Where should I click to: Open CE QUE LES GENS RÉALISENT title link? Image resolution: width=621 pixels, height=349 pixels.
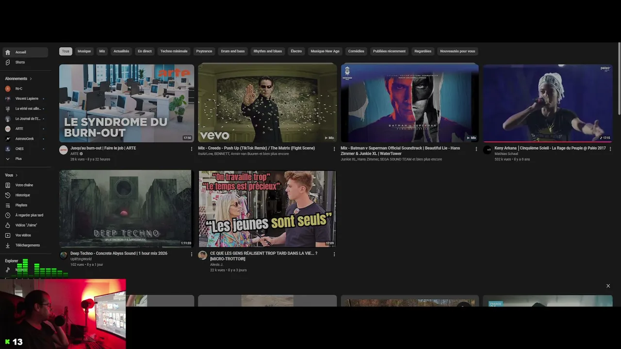pyautogui.click(x=263, y=256)
